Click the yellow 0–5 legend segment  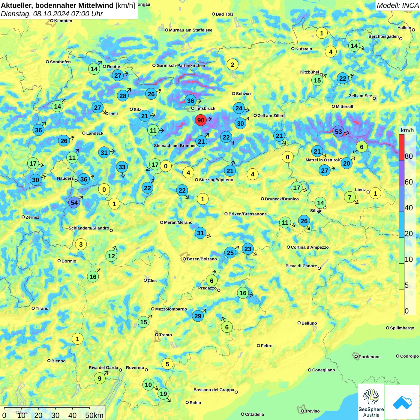402,302
